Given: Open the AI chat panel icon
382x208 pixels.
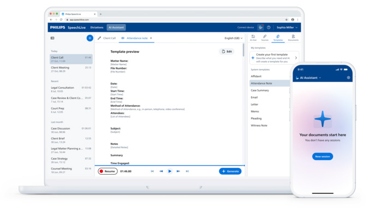Looking at the screenshot, I should (x=253, y=38).
